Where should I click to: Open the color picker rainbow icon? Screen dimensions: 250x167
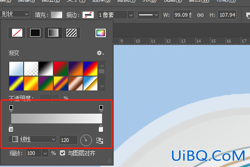(101, 33)
